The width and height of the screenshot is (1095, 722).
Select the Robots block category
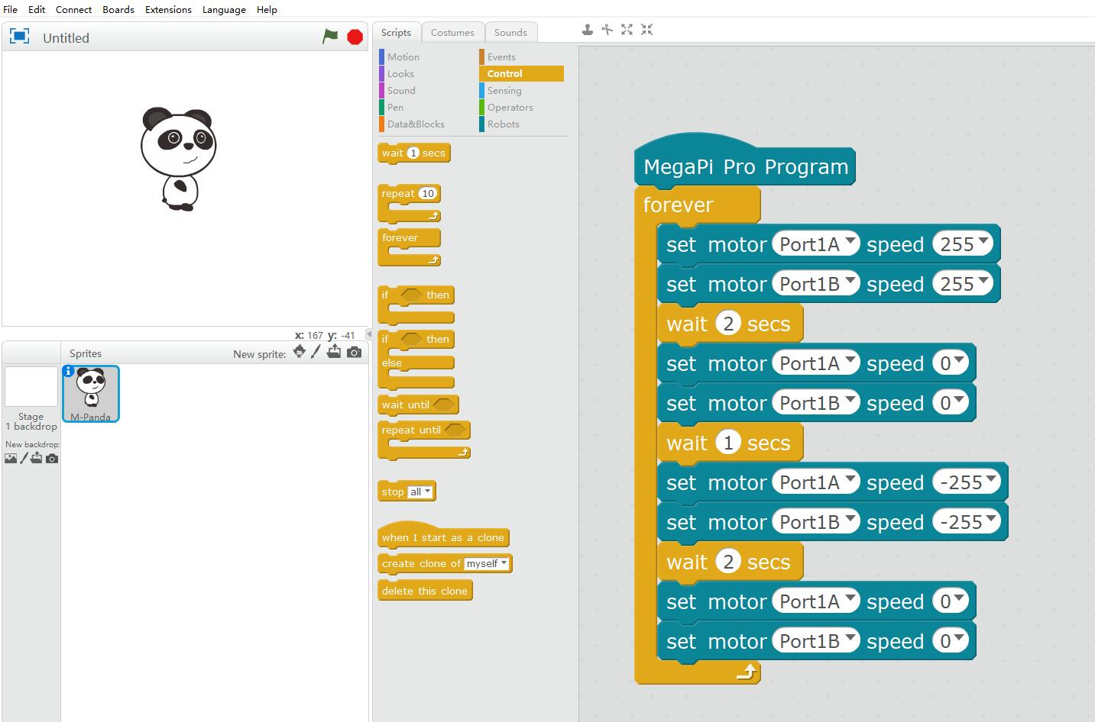[x=503, y=124]
